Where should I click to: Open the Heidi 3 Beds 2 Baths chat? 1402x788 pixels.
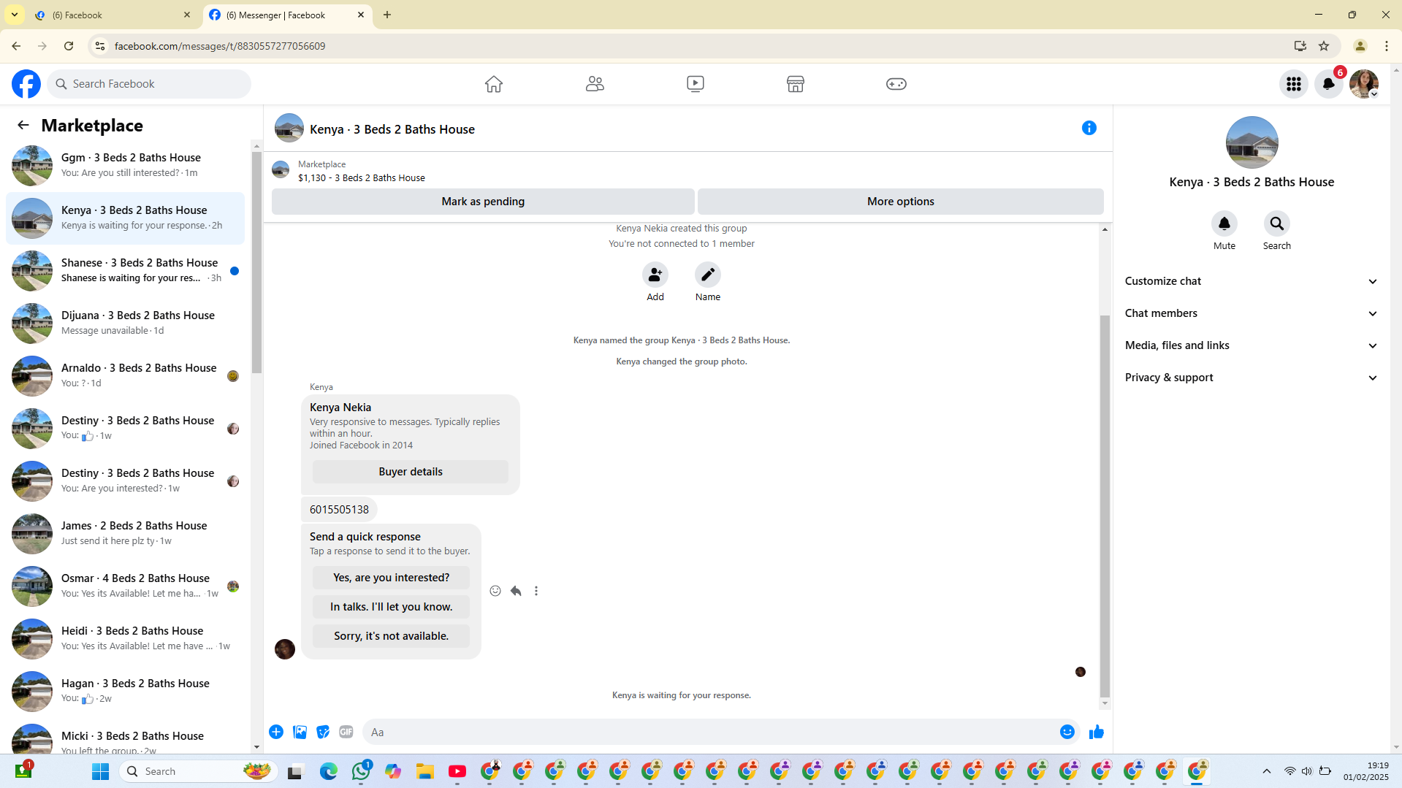coord(126,638)
